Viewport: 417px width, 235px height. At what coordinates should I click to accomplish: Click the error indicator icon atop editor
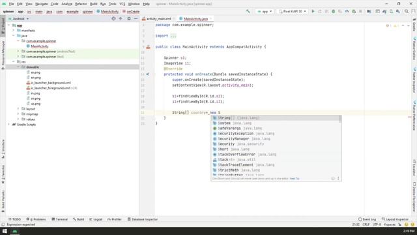[388, 25]
